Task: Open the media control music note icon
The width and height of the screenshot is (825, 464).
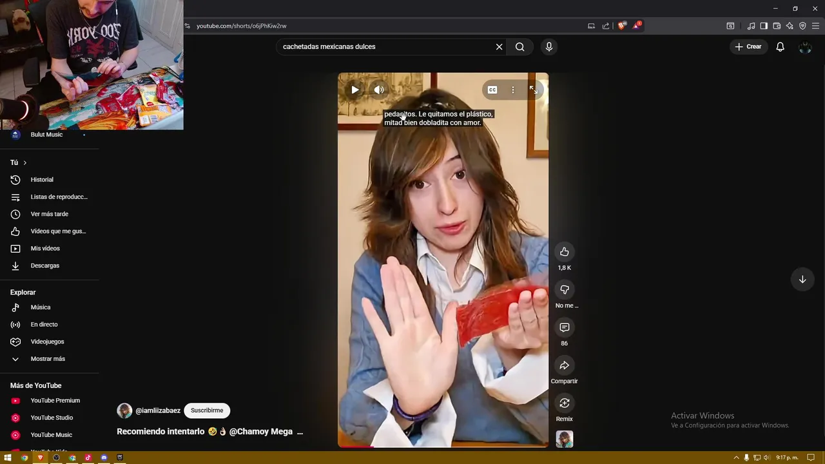Action: (751, 26)
